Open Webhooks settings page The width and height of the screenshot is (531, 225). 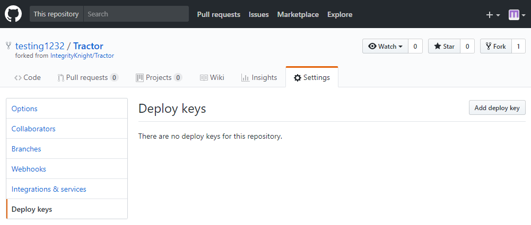click(x=29, y=169)
